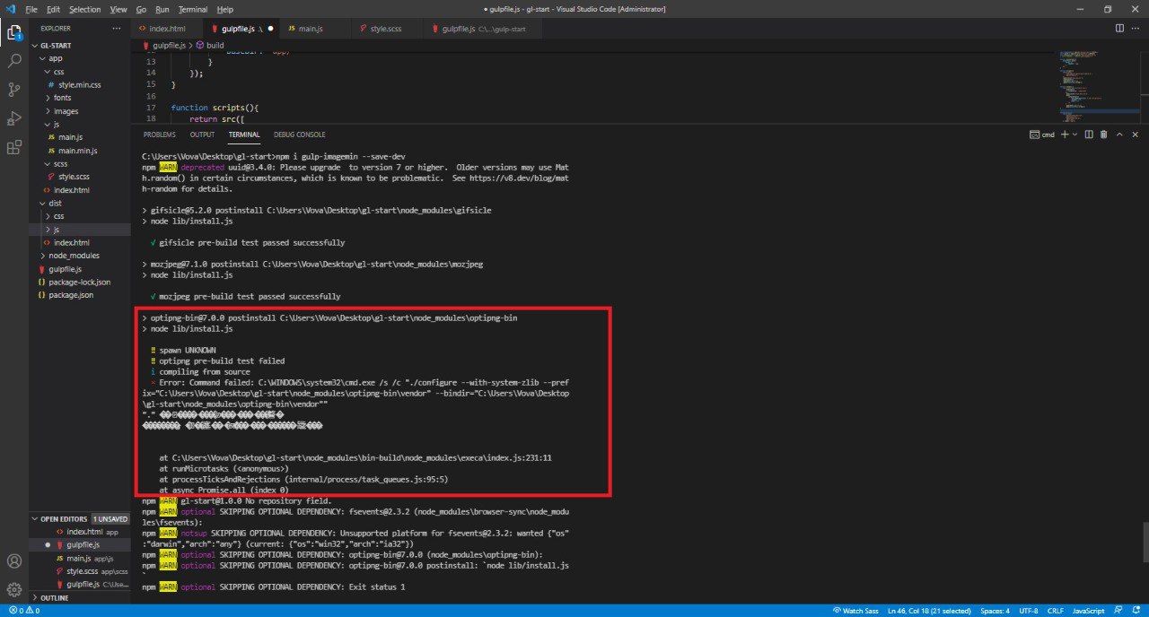The image size is (1149, 617).
Task: Switch to the index.html editor tab
Action: coord(167,29)
